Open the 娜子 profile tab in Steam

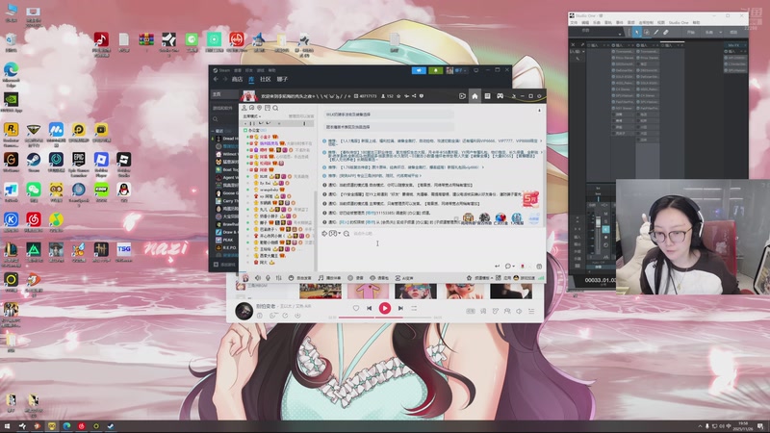tap(282, 79)
